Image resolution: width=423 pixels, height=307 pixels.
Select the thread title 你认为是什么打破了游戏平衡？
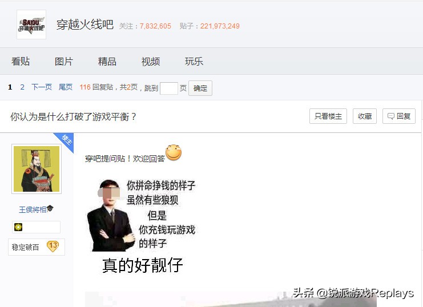[73, 117]
